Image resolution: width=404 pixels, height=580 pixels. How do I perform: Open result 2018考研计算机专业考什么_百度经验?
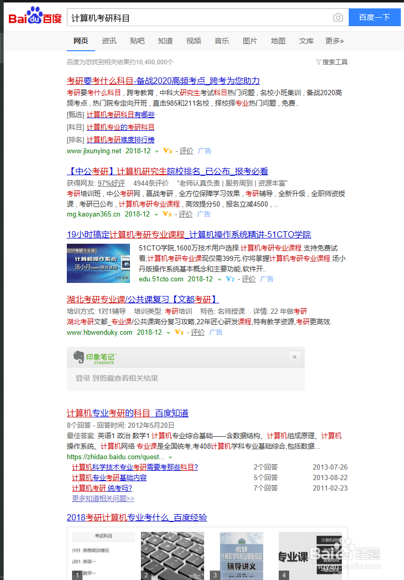tap(137, 517)
